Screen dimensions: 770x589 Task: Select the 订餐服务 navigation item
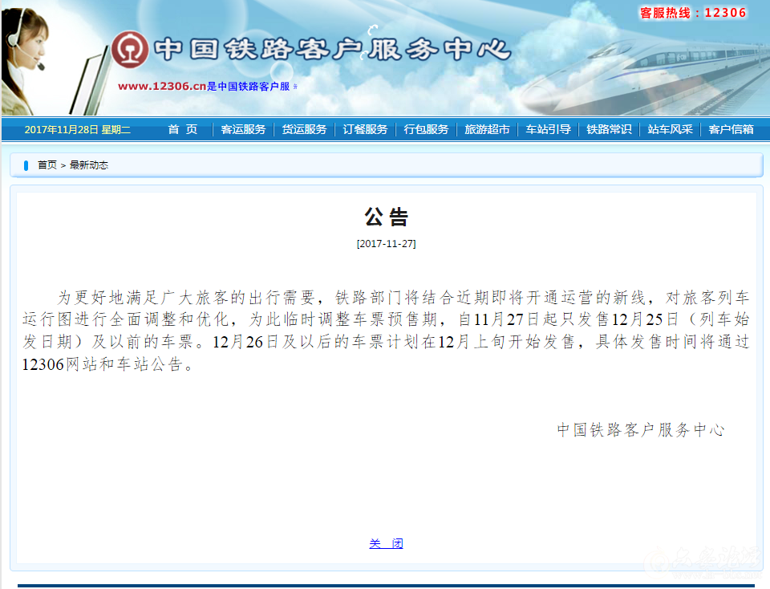[365, 128]
